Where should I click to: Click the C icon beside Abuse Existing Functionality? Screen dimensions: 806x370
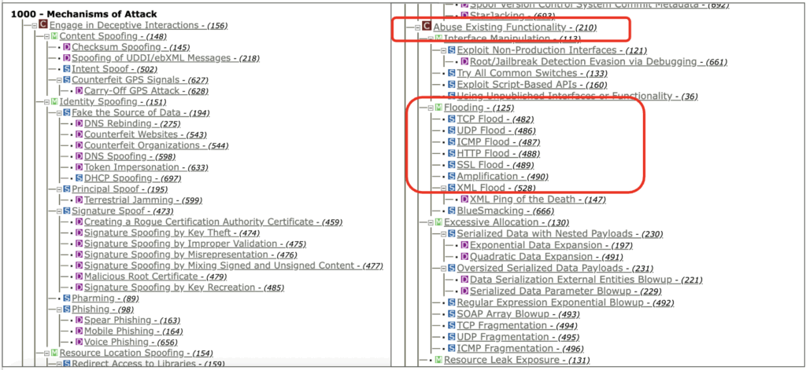coord(427,27)
